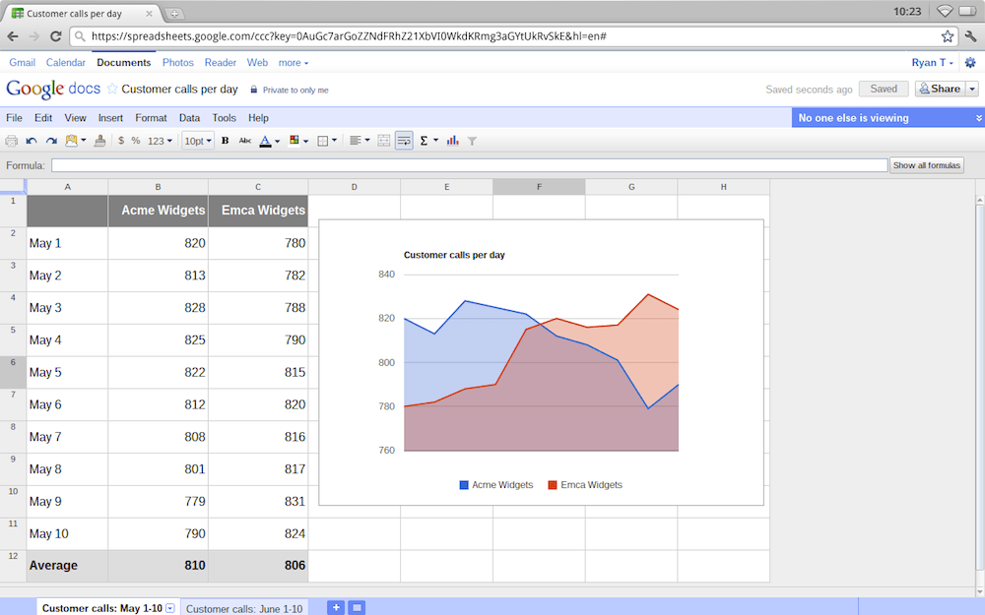This screenshot has height=615, width=985.
Task: Star the Customer calls per day document
Action: point(112,90)
